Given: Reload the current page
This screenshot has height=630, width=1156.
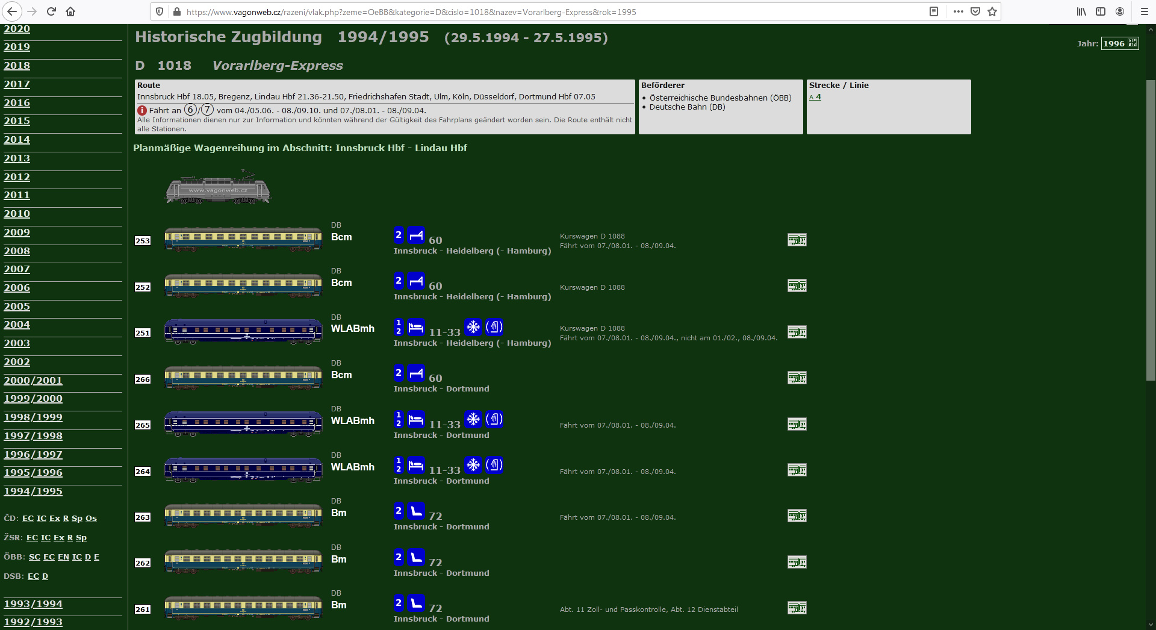Looking at the screenshot, I should [51, 11].
